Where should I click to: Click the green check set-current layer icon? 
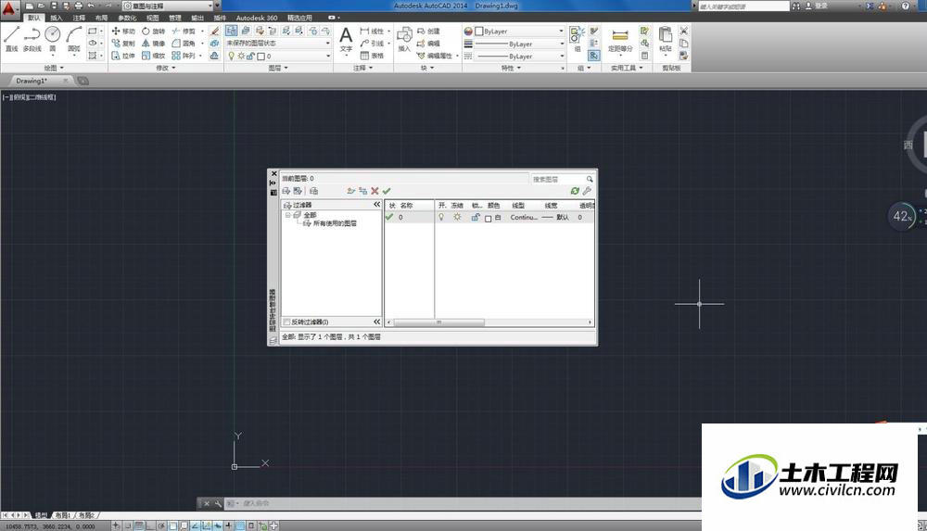click(x=387, y=191)
